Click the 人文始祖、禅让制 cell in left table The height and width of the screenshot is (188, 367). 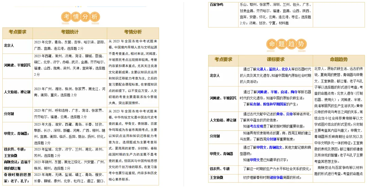click(x=17, y=92)
